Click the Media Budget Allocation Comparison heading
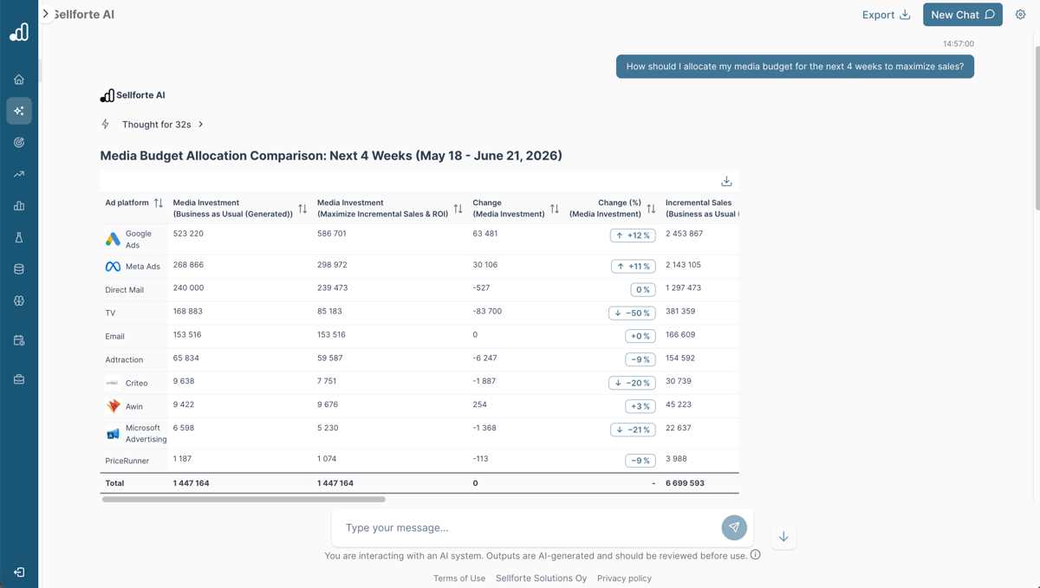This screenshot has height=588, width=1040. [331, 156]
